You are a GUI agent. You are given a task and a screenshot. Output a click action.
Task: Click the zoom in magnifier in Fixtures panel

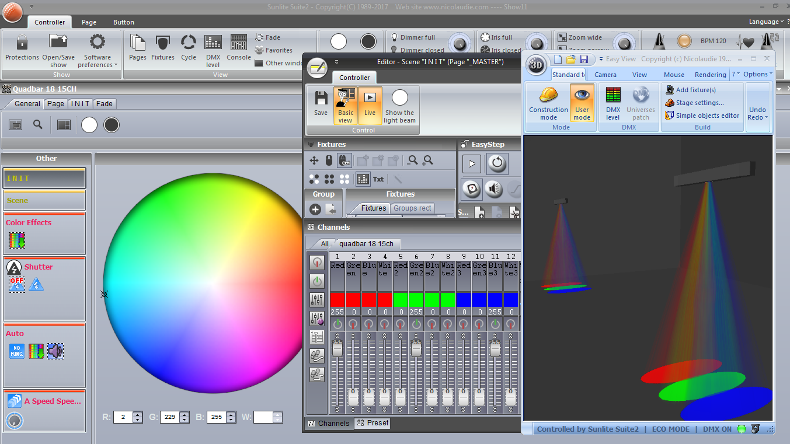[x=428, y=160]
